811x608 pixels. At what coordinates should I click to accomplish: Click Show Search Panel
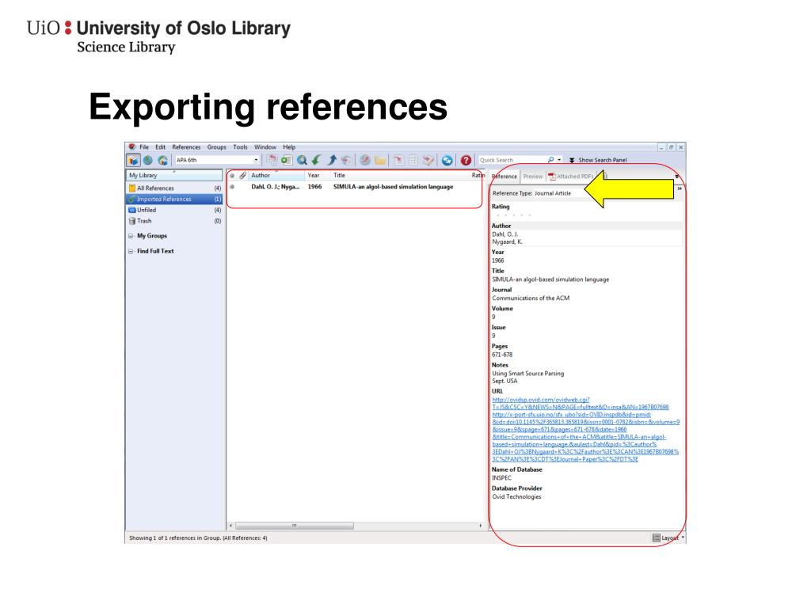(x=599, y=160)
